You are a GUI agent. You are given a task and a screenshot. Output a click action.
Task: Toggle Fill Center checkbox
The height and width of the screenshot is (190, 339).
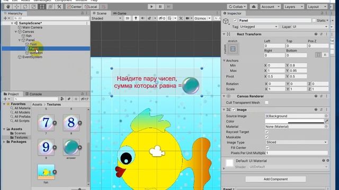(x=267, y=148)
